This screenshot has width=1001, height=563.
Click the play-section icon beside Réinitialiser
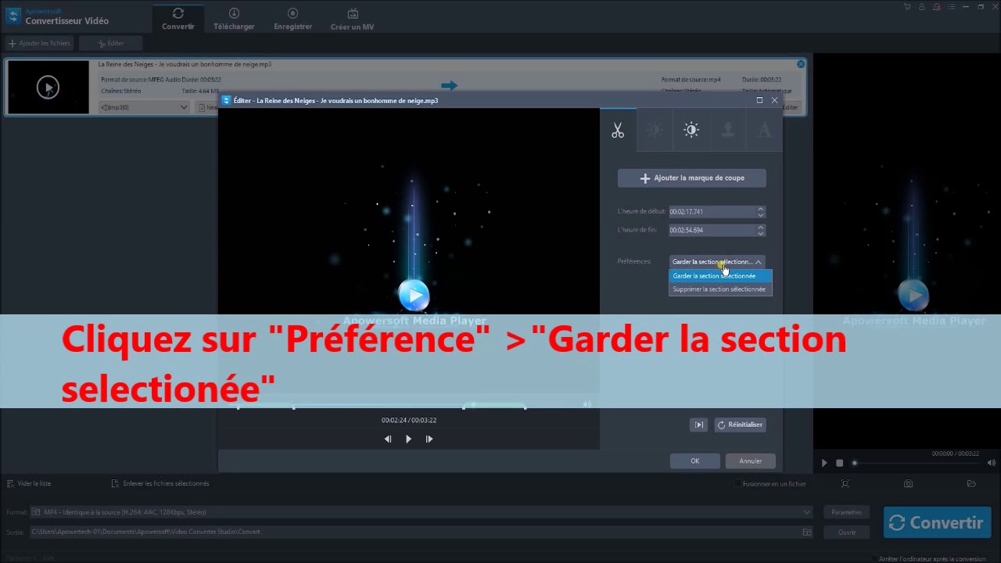pos(699,425)
